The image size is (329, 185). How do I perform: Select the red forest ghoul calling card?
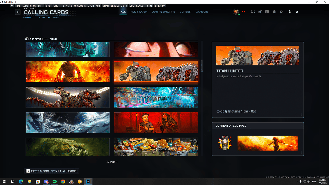156,123
